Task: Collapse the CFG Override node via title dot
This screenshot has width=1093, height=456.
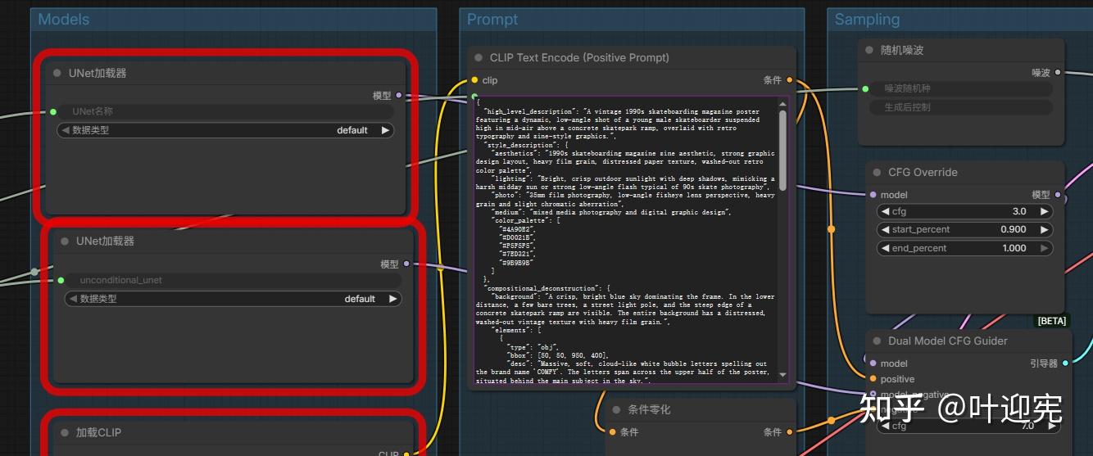Action: [877, 173]
